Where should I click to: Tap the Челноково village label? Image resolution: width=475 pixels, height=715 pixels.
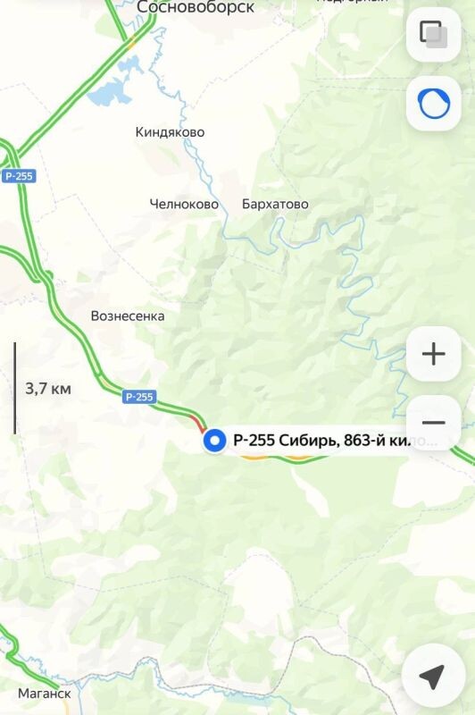click(x=184, y=204)
